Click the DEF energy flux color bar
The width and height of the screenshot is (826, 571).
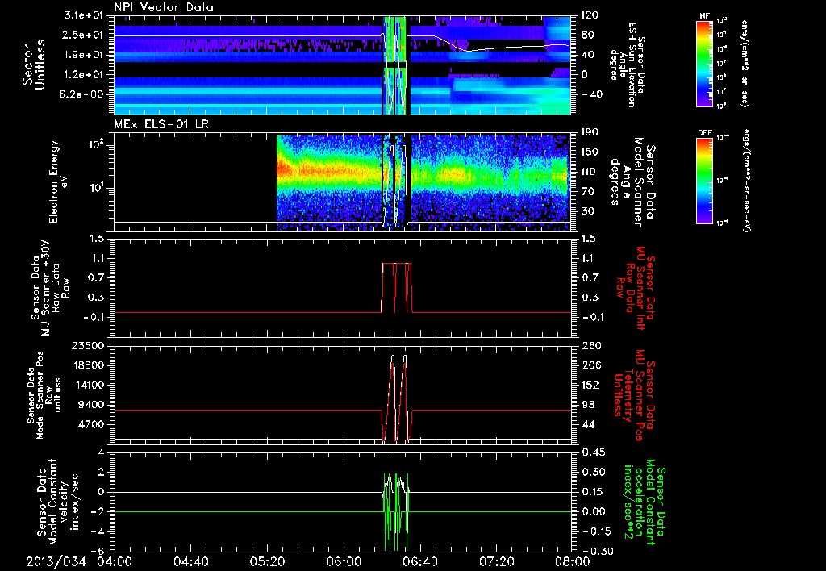coord(704,180)
